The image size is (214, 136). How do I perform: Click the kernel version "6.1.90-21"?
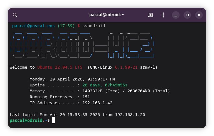click(x=126, y=67)
